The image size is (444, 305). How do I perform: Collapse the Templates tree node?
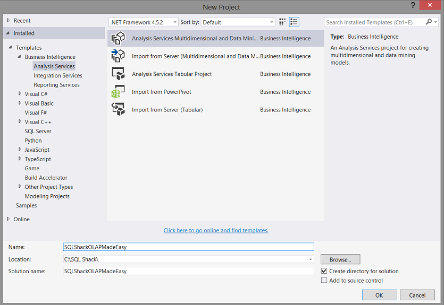tap(11, 47)
